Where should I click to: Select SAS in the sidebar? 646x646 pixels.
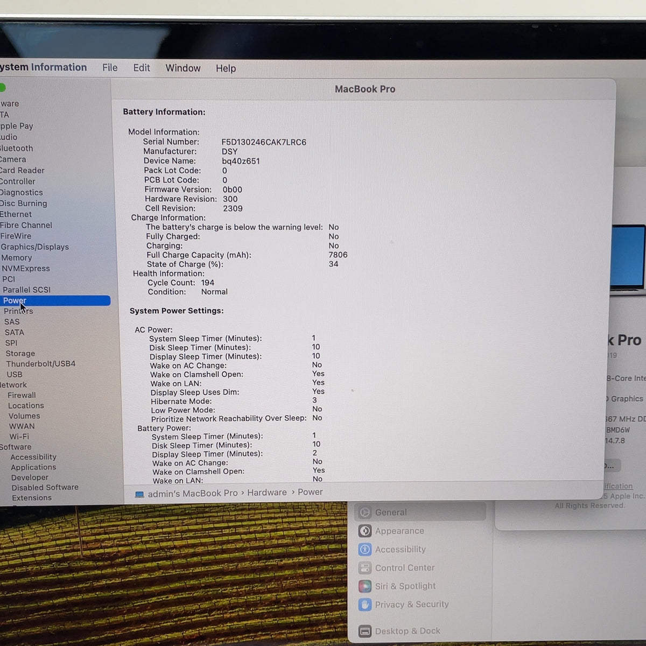(12, 322)
